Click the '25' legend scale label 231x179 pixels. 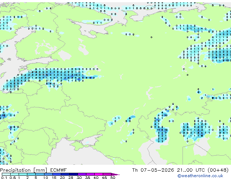coord(71,178)
